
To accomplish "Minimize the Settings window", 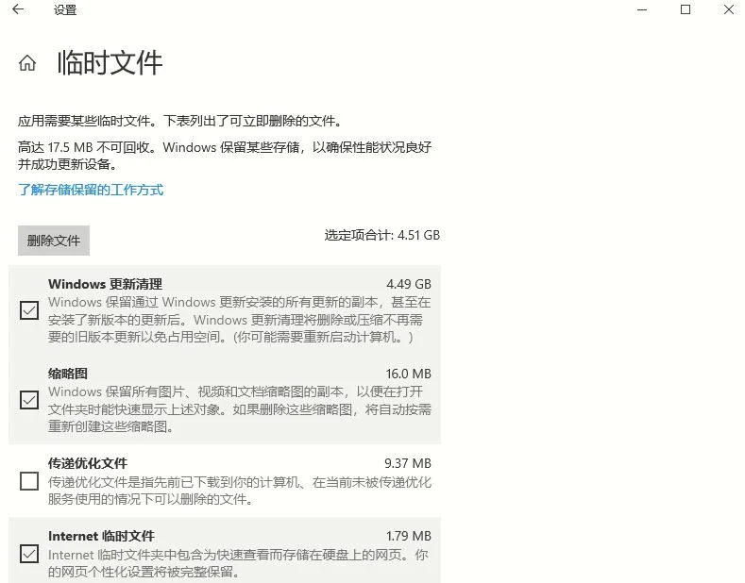I will point(642,9).
